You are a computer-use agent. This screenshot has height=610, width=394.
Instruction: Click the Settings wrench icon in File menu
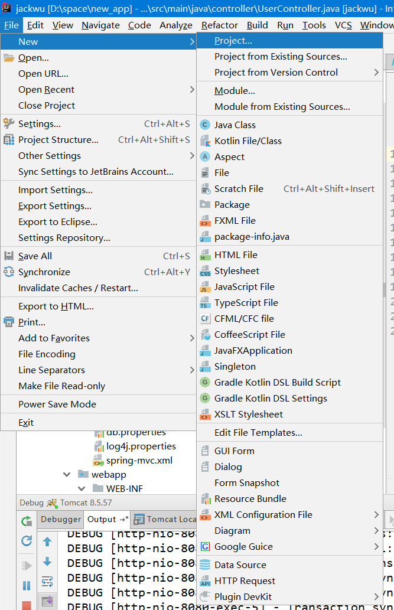click(8, 123)
